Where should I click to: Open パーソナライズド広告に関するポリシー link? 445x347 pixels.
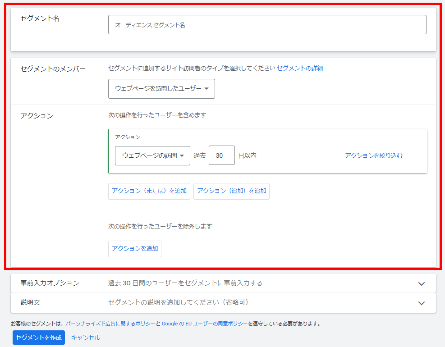click(110, 324)
